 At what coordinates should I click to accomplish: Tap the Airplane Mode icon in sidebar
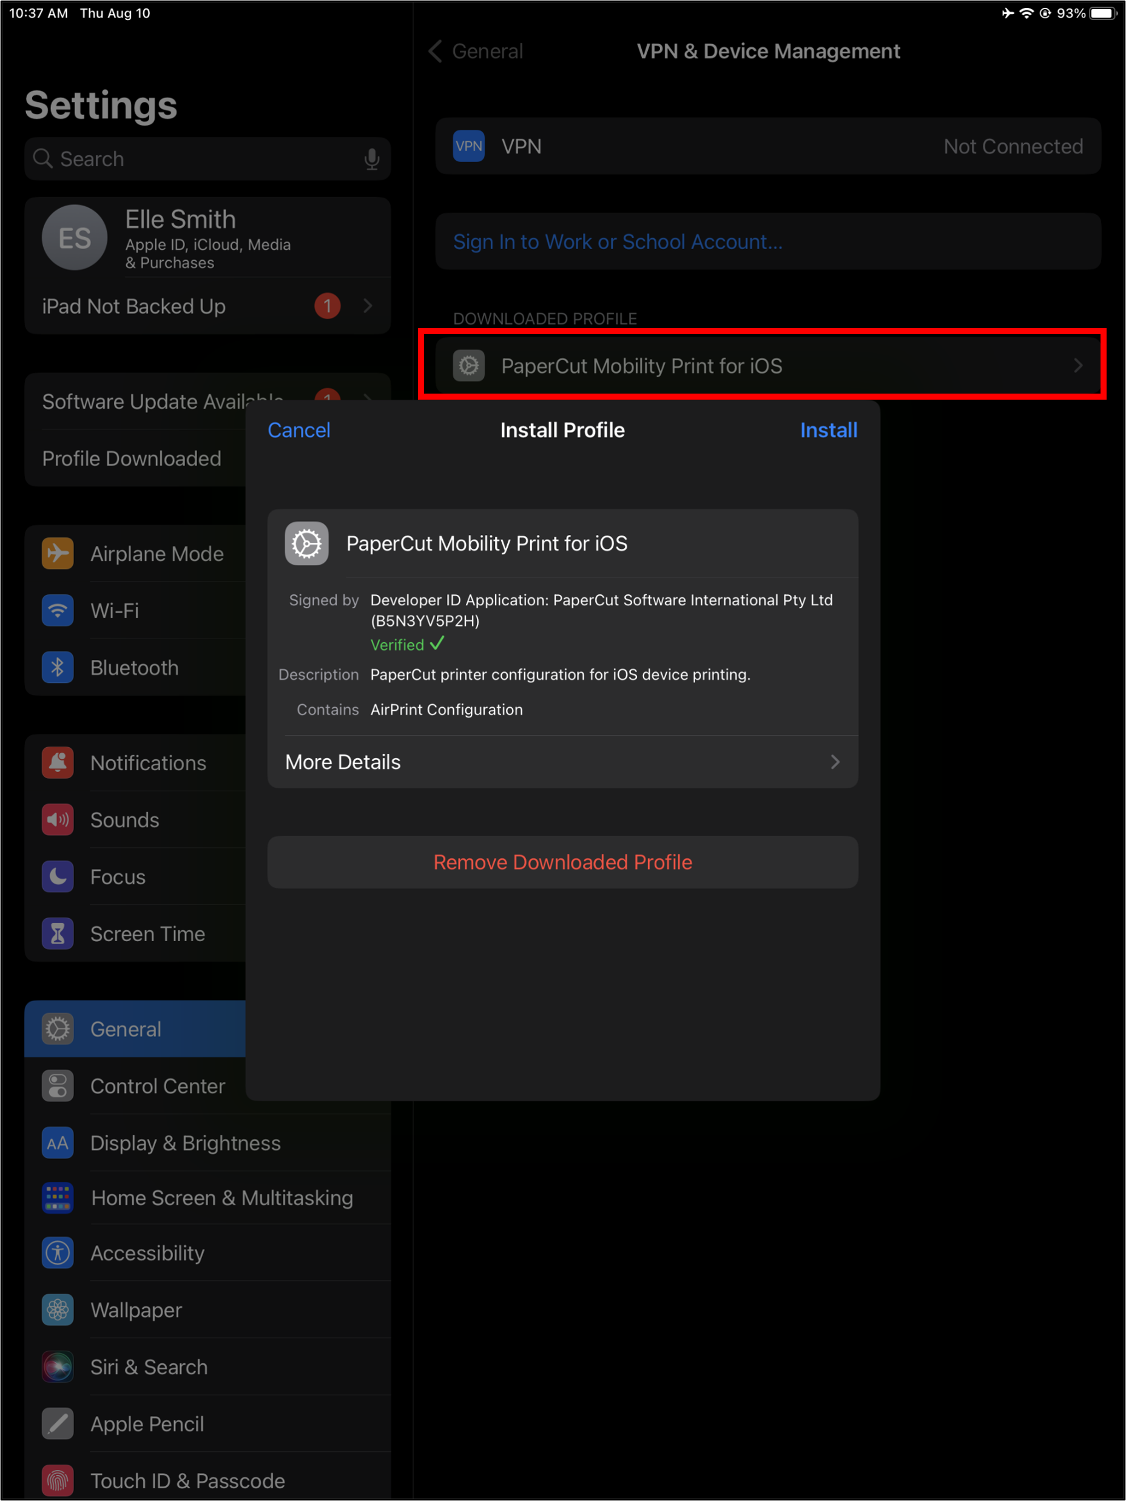(58, 553)
